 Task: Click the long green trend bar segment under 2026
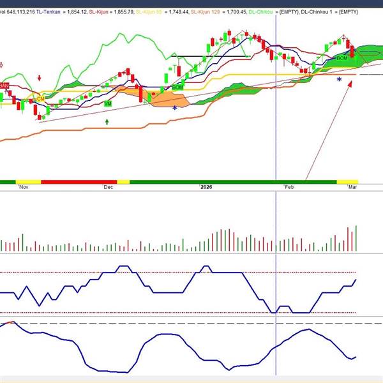pos(233,182)
